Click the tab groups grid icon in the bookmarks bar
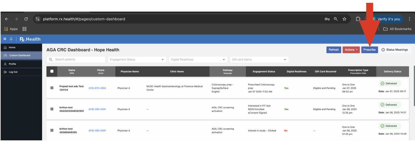The height and width of the screenshot is (142, 415). coord(24,29)
